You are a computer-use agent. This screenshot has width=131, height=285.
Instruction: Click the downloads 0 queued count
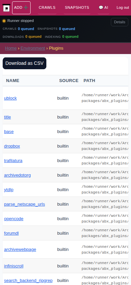(34, 36)
